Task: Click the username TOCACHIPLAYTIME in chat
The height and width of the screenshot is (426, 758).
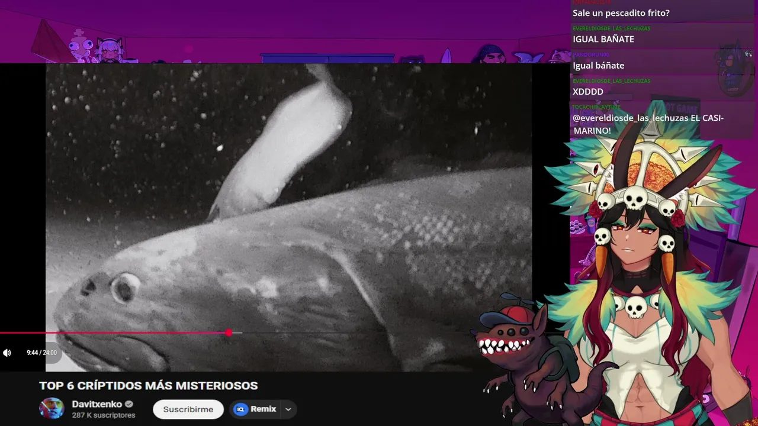Action: pyautogui.click(x=596, y=107)
